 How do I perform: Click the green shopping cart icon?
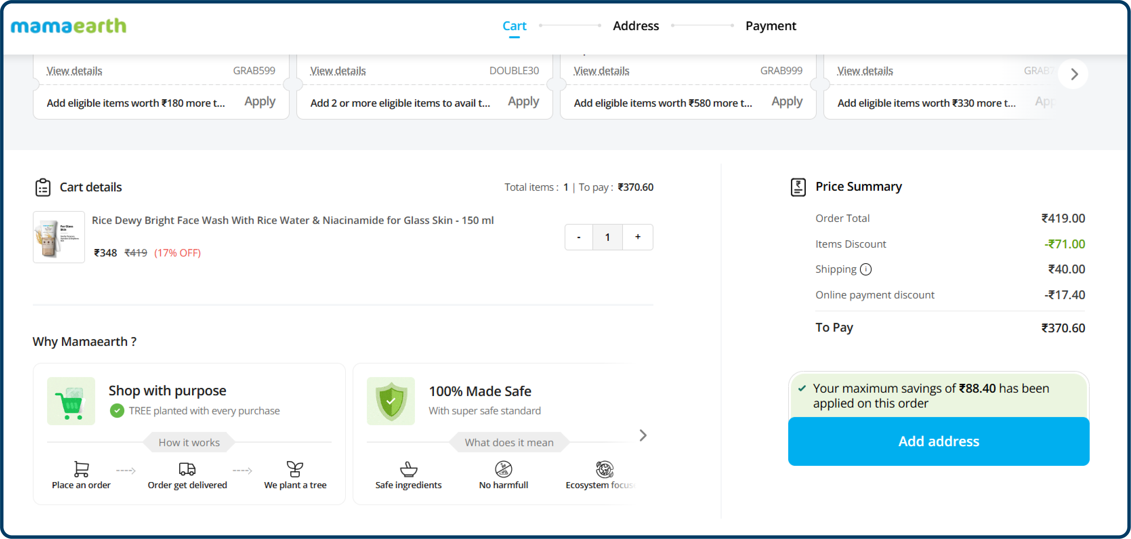[71, 401]
